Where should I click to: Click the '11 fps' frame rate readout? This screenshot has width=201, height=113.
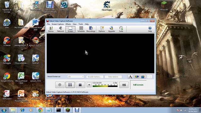(115, 83)
